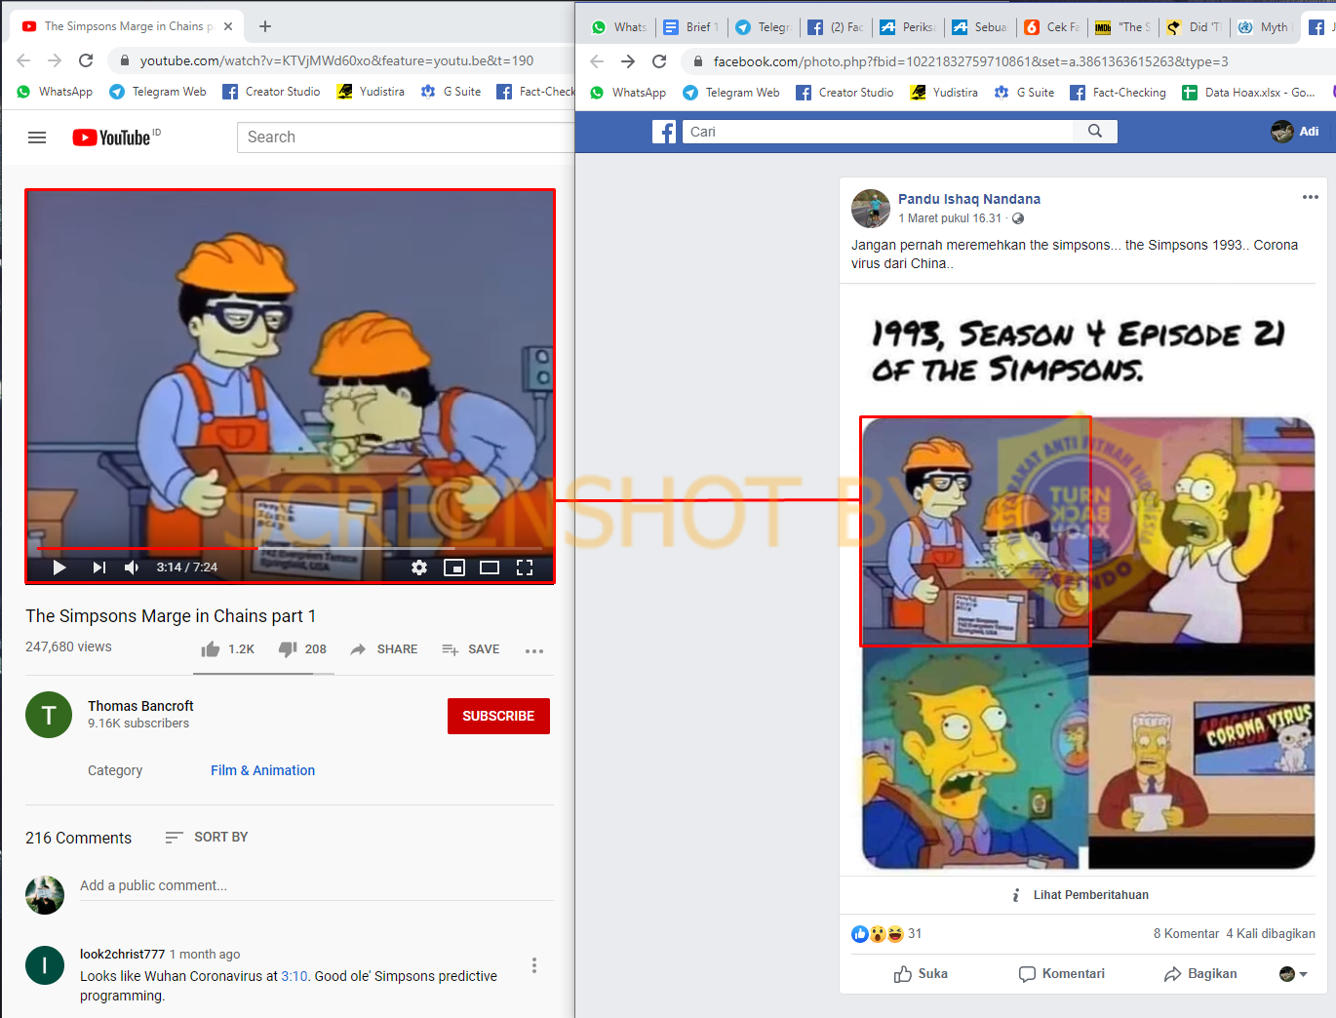Mute the YouTube video volume

coord(132,568)
